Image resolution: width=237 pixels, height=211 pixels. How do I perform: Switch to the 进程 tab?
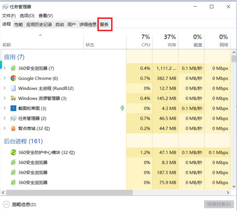[7, 24]
